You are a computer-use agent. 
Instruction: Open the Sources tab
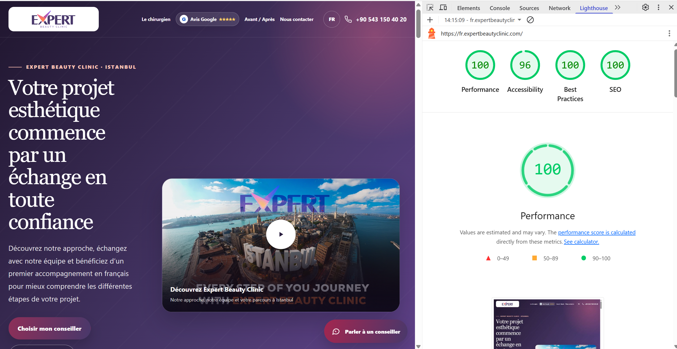click(x=529, y=8)
